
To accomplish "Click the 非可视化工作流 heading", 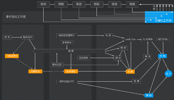I will click(x=16, y=17).
